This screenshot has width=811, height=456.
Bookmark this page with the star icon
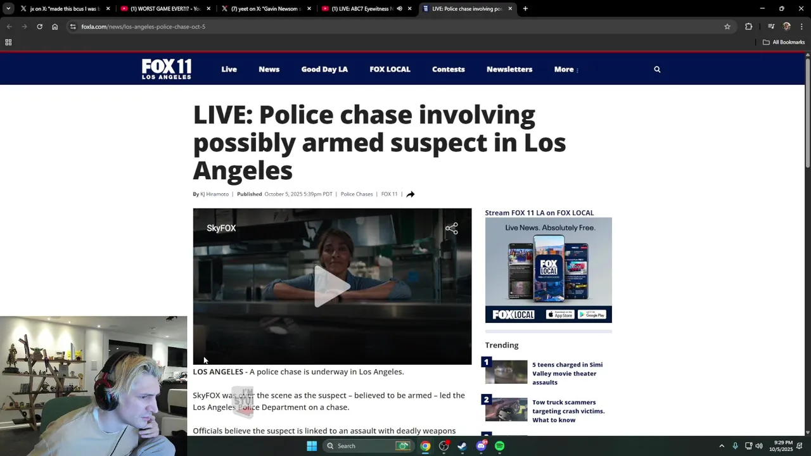727,27
